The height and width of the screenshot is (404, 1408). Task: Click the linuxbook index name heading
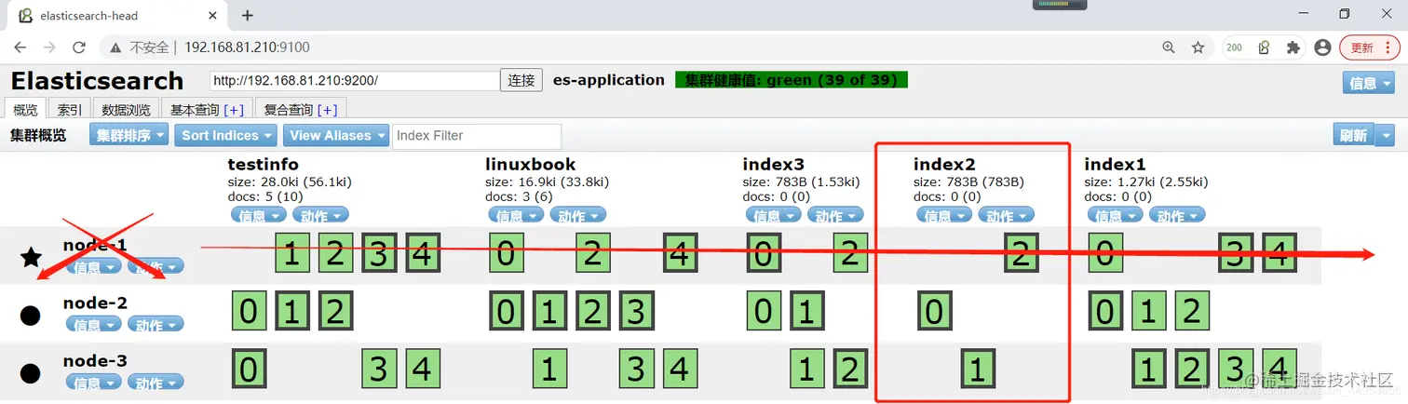coord(529,165)
